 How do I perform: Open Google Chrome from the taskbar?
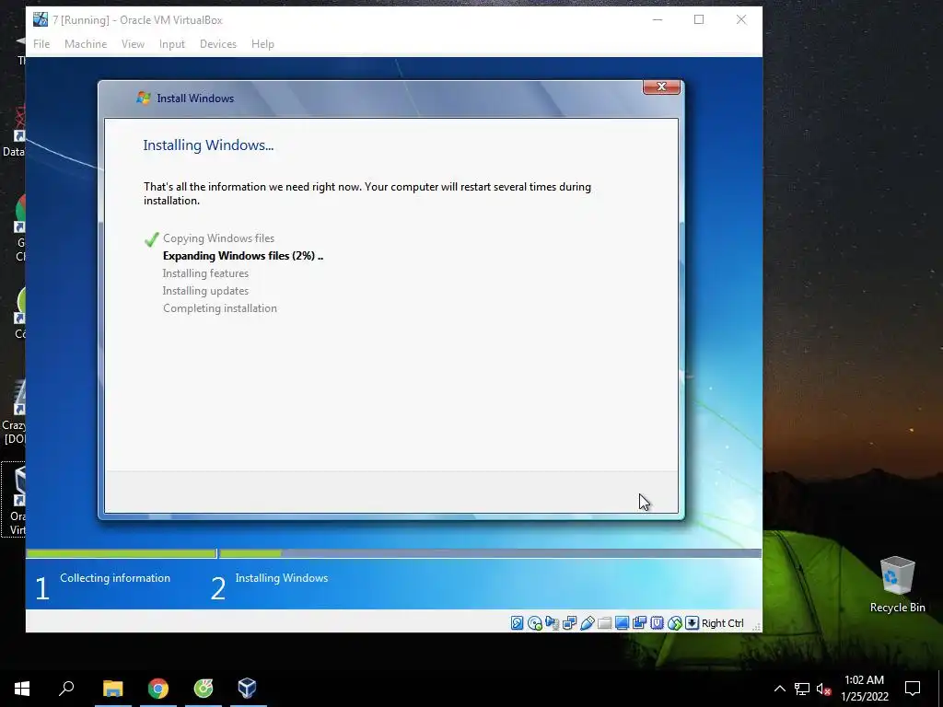[x=158, y=689]
